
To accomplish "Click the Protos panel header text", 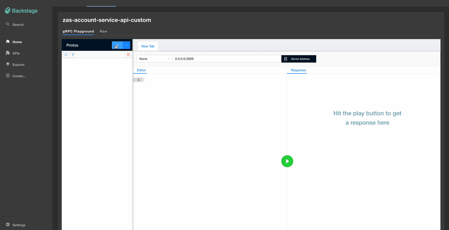I will (72, 45).
